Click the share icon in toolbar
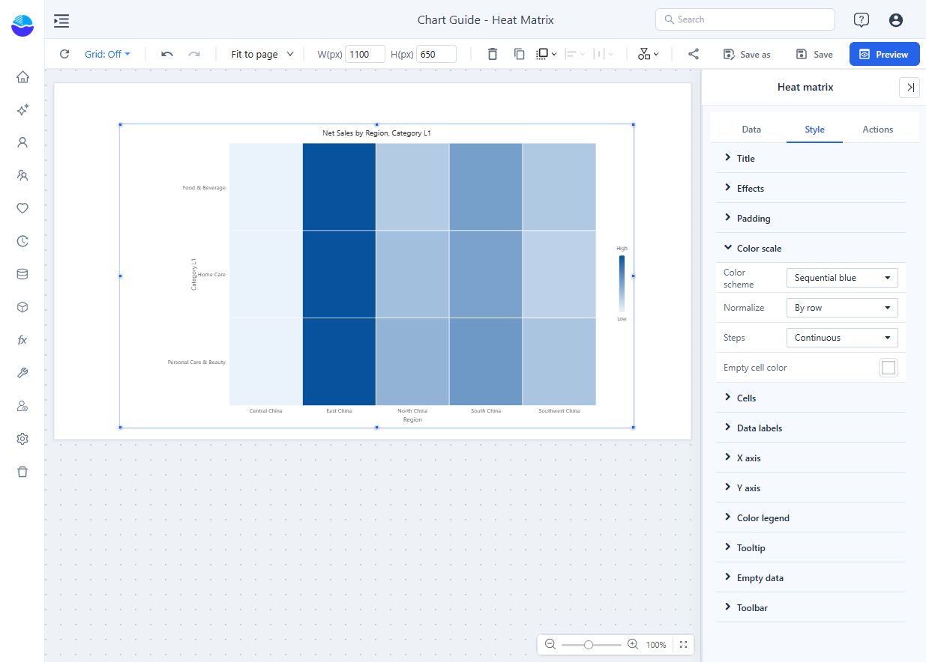The height and width of the screenshot is (662, 926). (x=694, y=54)
